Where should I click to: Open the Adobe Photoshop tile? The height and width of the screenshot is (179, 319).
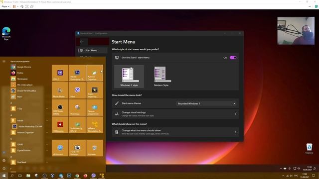[x=77, y=73]
